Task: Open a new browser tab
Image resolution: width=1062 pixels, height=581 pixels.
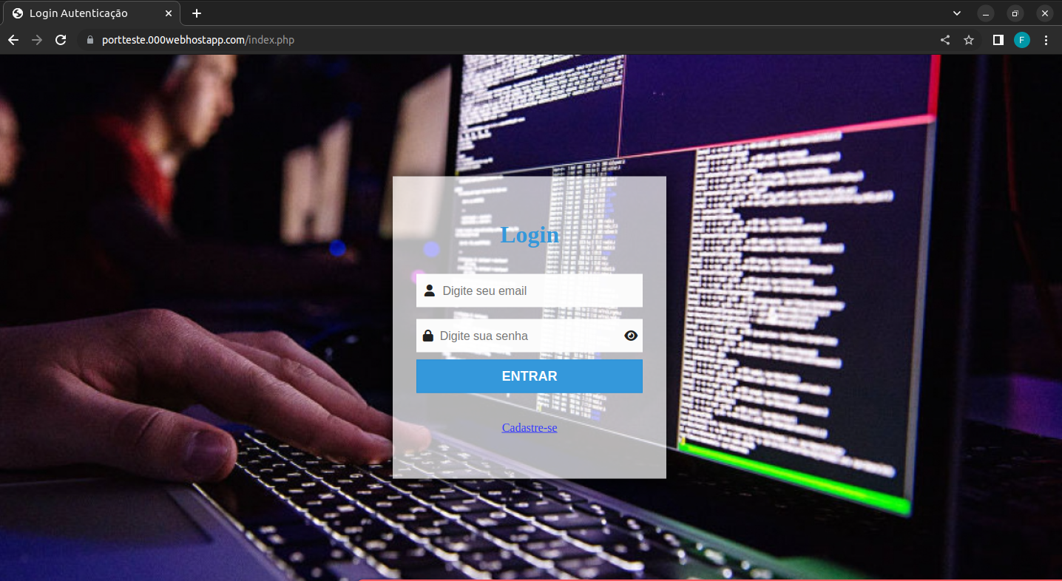Action: [x=196, y=13]
